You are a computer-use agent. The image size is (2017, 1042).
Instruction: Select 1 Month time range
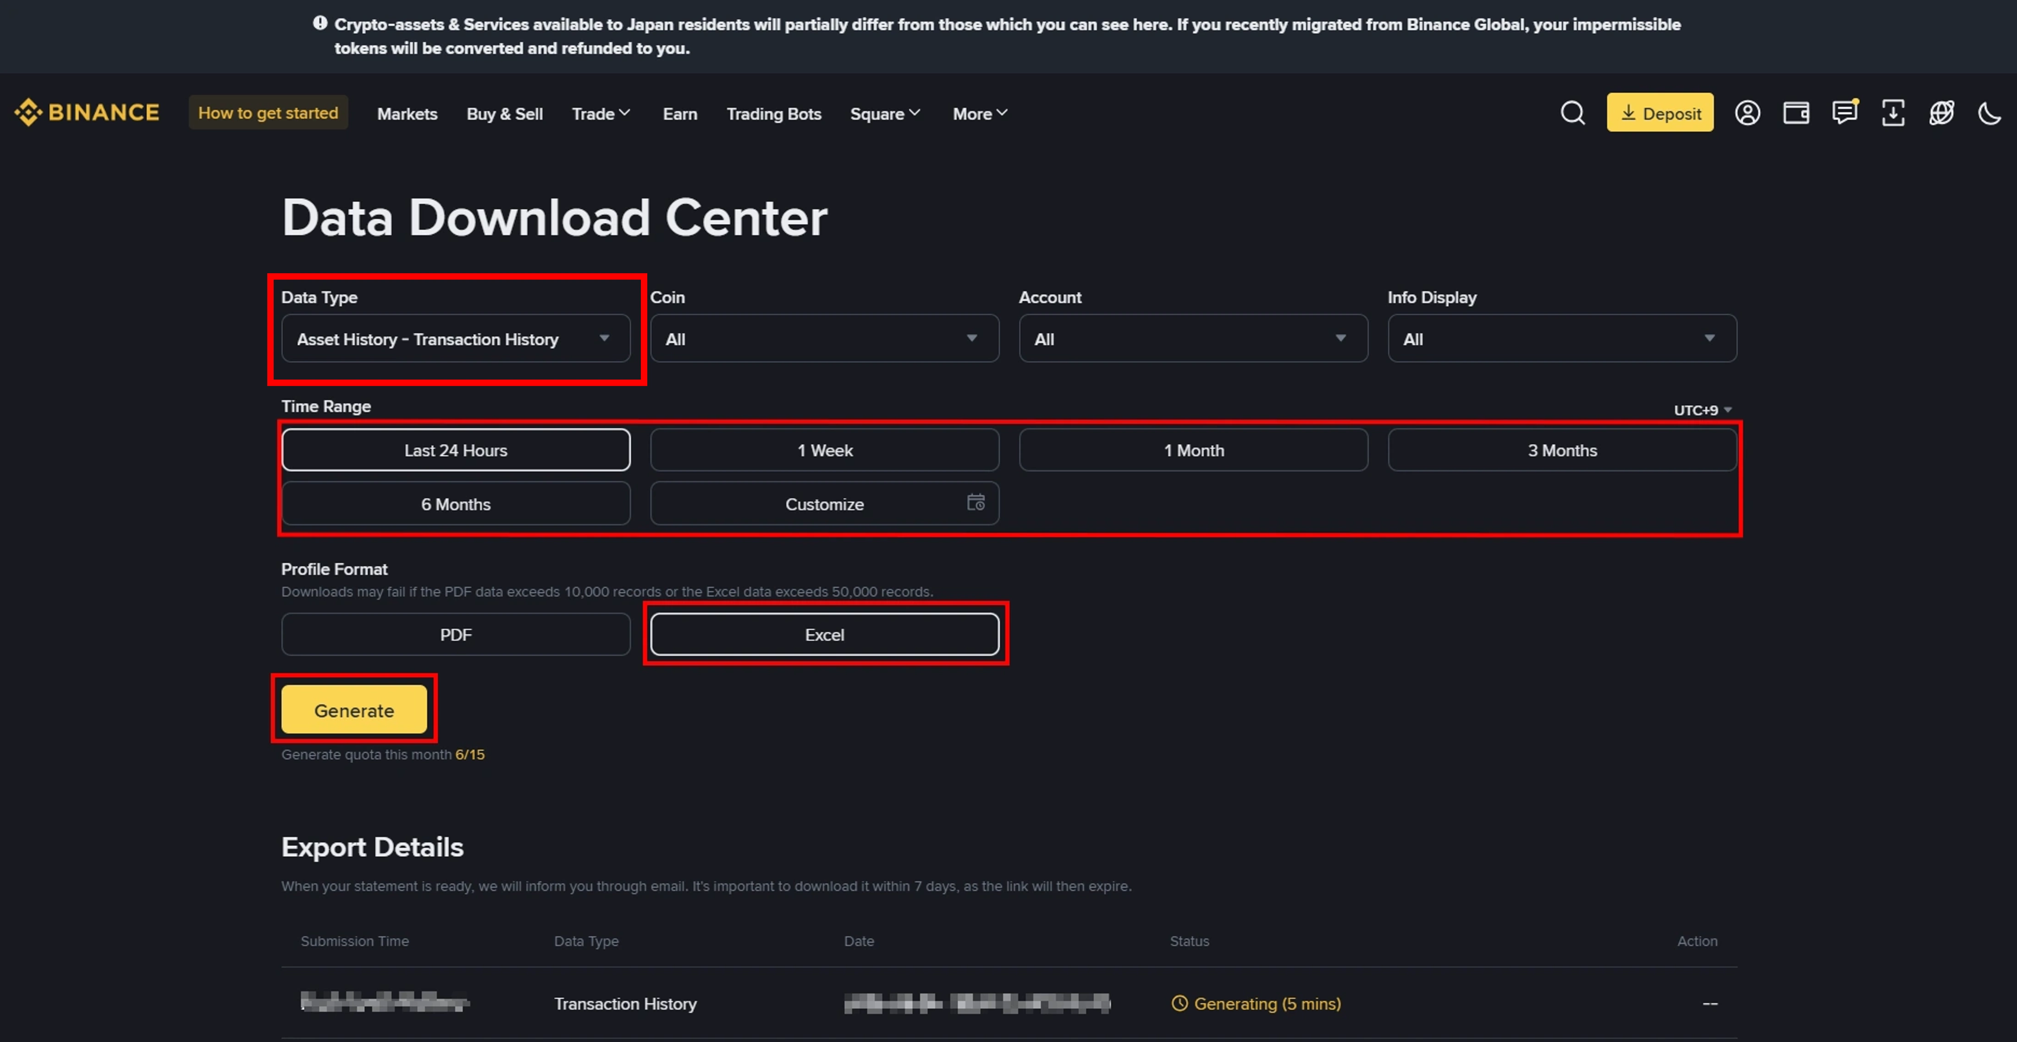(1193, 450)
